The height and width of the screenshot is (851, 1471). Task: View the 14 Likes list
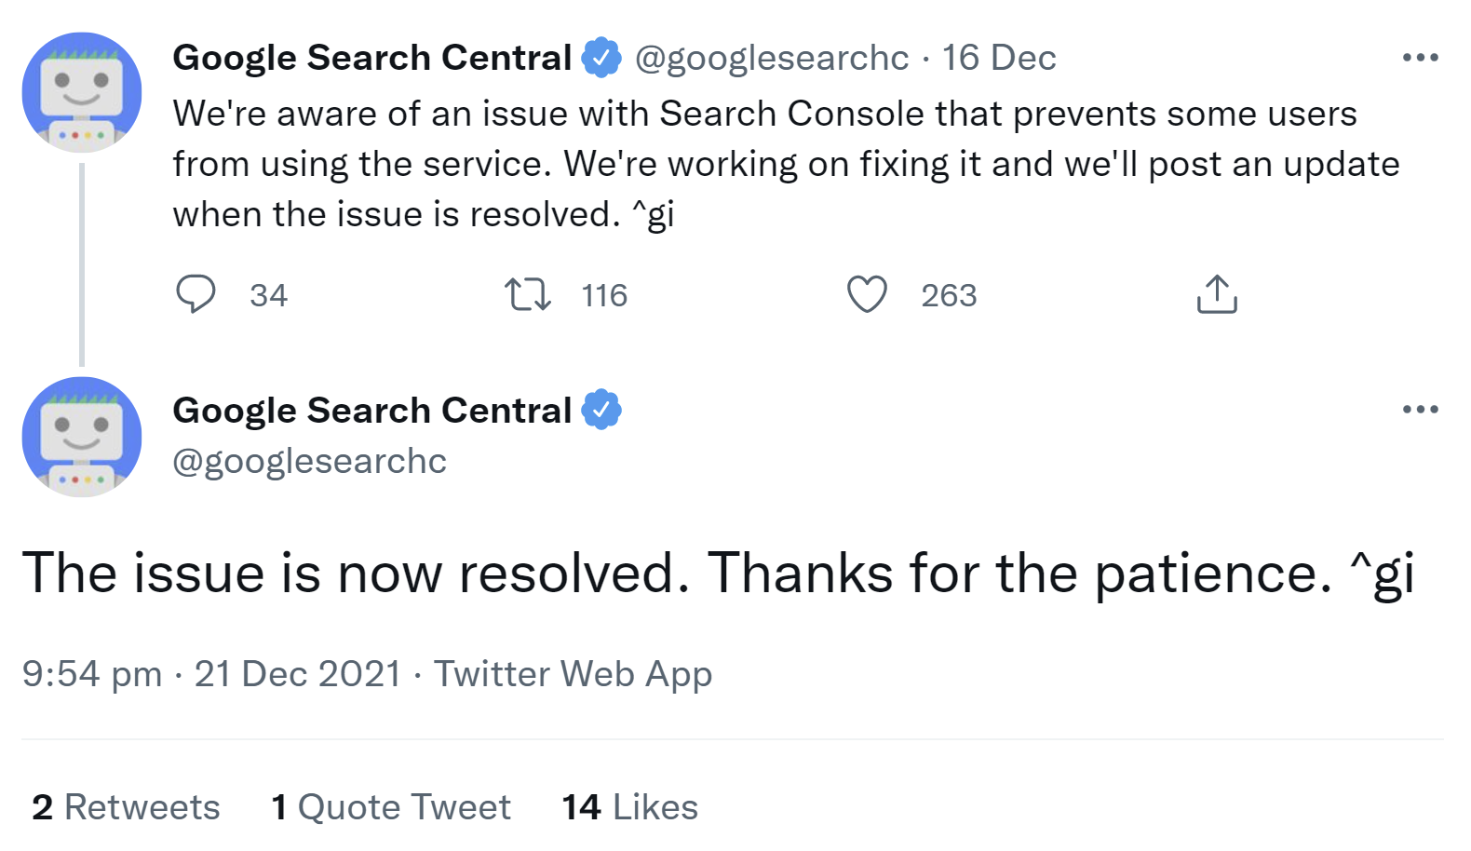628,806
